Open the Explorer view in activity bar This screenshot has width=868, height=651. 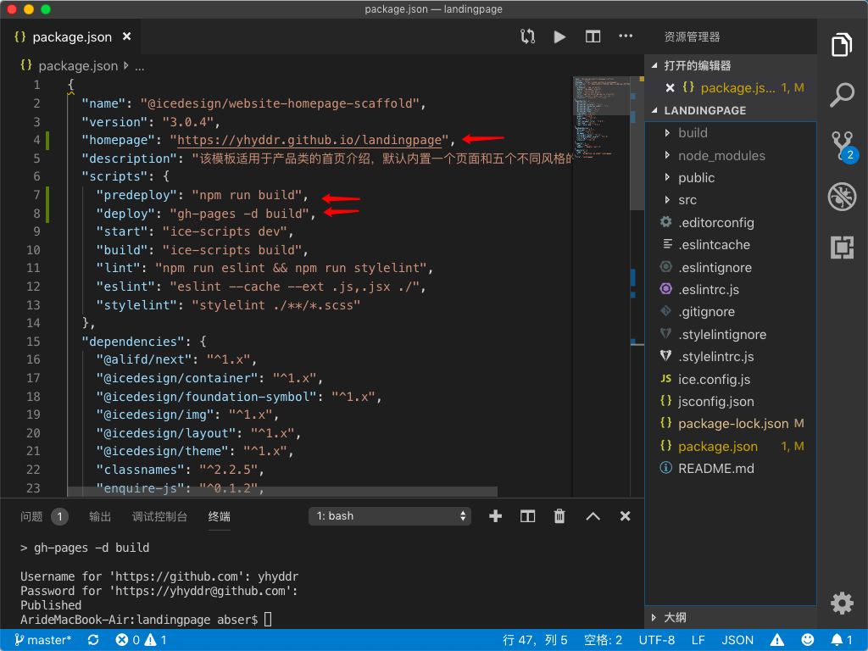[x=842, y=45]
